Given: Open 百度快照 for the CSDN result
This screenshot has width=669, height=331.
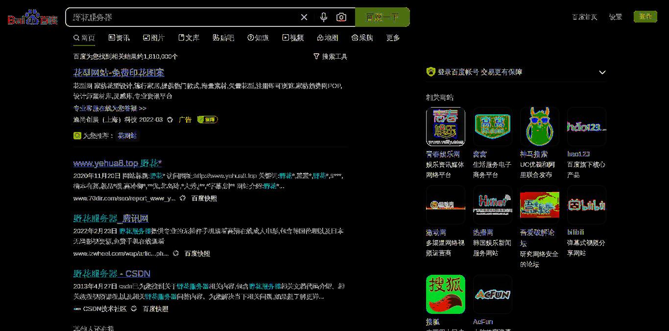Looking at the screenshot, I should (x=155, y=309).
